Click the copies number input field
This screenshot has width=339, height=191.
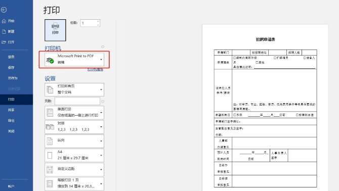coord(88,23)
